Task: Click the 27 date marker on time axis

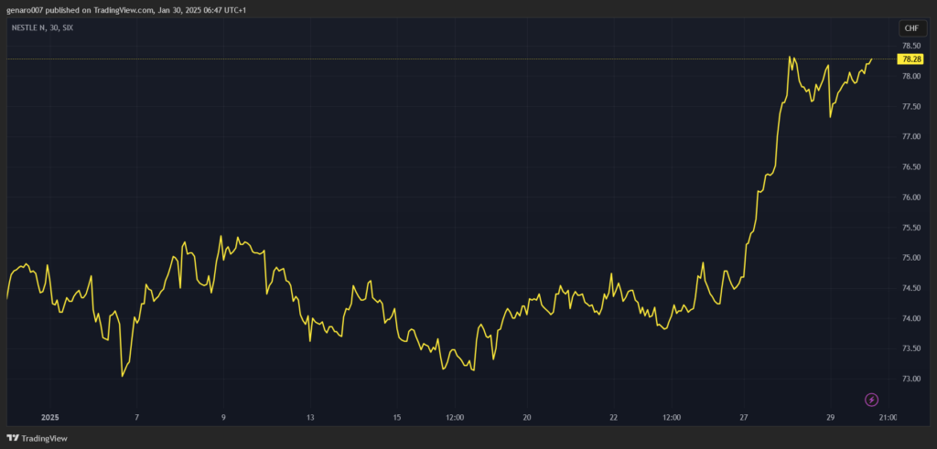Action: click(744, 417)
